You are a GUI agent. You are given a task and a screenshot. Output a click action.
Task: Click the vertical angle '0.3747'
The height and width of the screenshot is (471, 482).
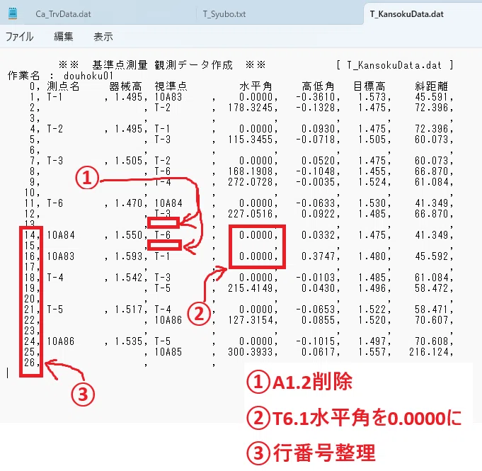point(319,256)
